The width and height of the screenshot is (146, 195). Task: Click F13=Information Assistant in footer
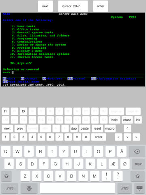[x=114, y=79]
